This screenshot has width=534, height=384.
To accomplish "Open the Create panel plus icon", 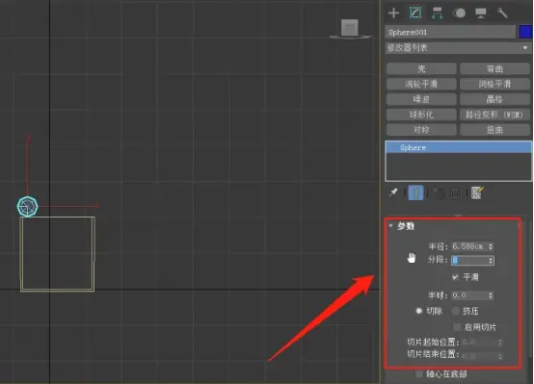I will tap(393, 13).
